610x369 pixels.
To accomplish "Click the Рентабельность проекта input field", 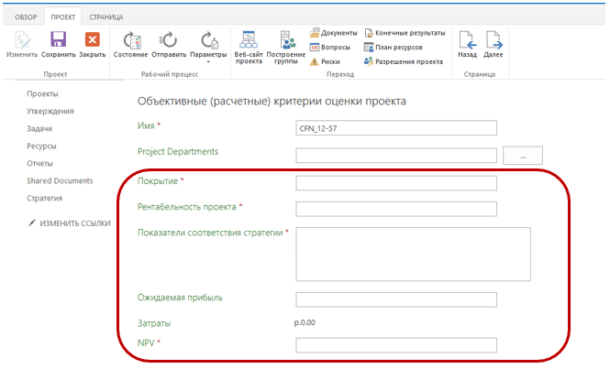I will pos(396,209).
